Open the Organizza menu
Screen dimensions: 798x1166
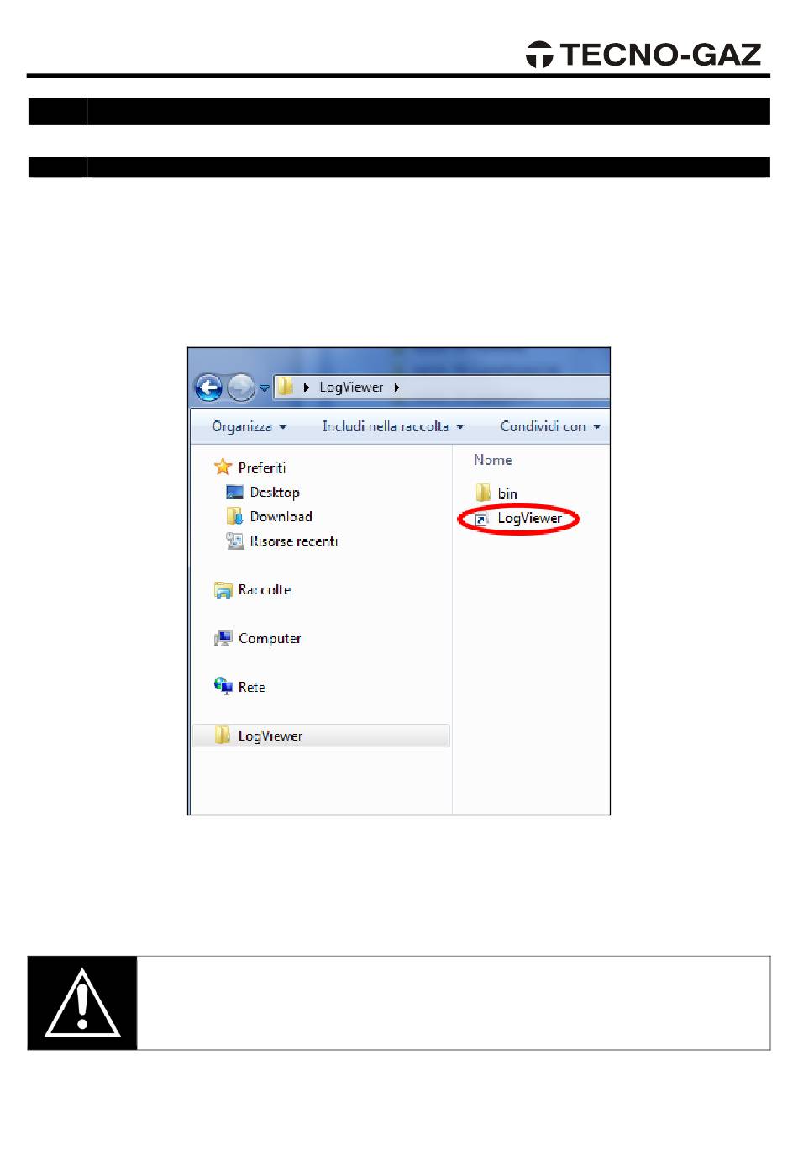click(x=249, y=426)
